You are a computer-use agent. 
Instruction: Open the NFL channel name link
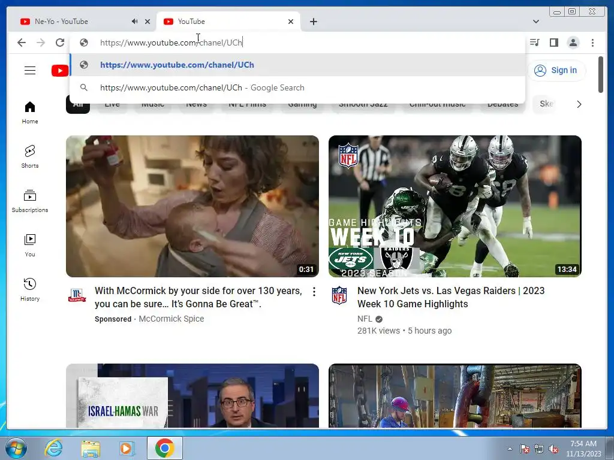365,319
